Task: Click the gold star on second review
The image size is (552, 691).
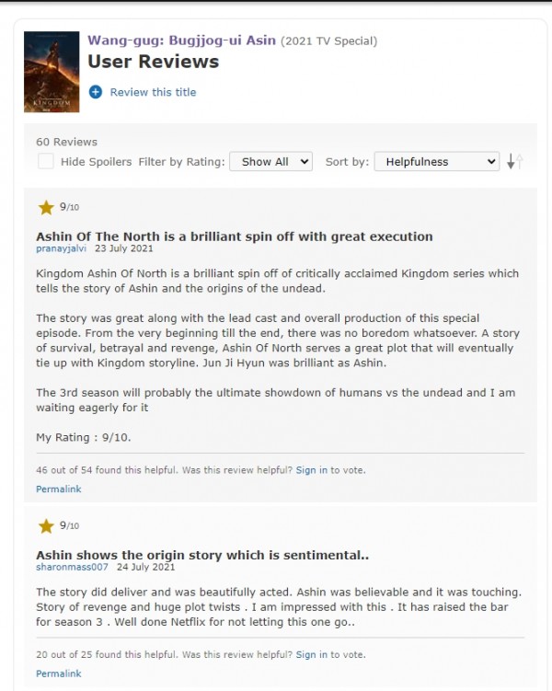Action: click(46, 526)
